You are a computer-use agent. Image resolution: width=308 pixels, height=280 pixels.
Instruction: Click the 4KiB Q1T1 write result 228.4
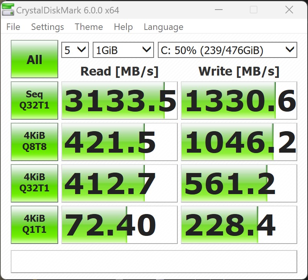coord(239,225)
